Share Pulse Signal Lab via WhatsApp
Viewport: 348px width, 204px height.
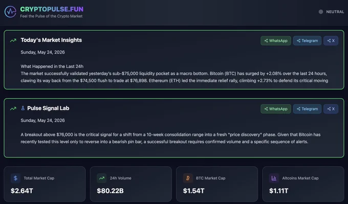[276, 109]
